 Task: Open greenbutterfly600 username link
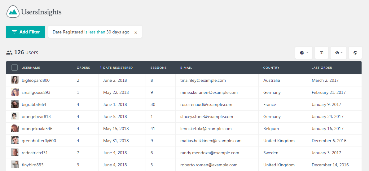(39, 141)
